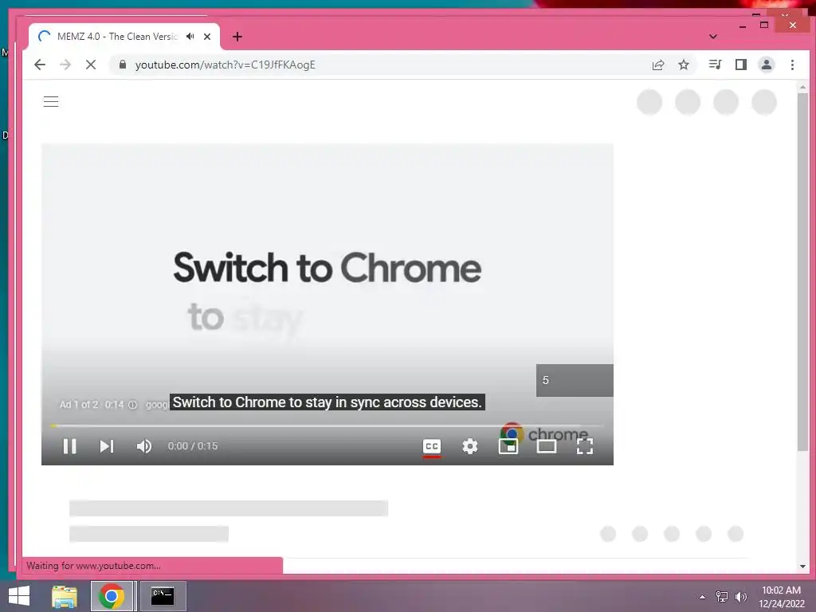Click the forward navigation arrow
The image size is (816, 612).
coord(65,65)
